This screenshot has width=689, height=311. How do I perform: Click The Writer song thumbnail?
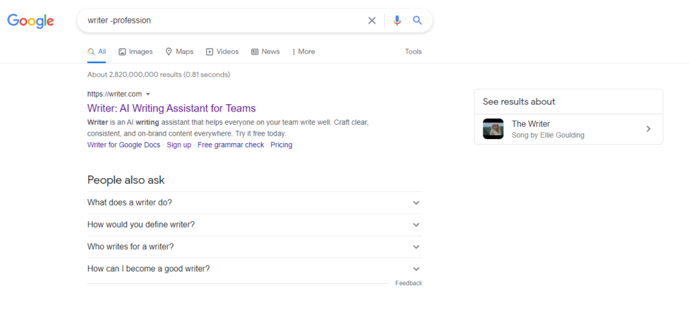[493, 129]
